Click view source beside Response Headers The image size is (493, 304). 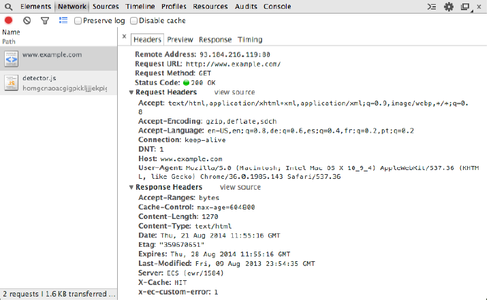click(x=240, y=187)
